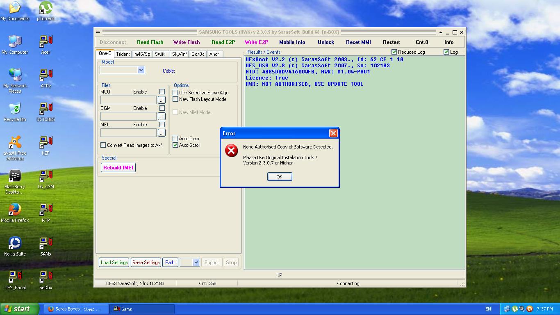Image resolution: width=560 pixels, height=315 pixels.
Task: Uncheck the Auto-Scroll option
Action: pos(175,145)
